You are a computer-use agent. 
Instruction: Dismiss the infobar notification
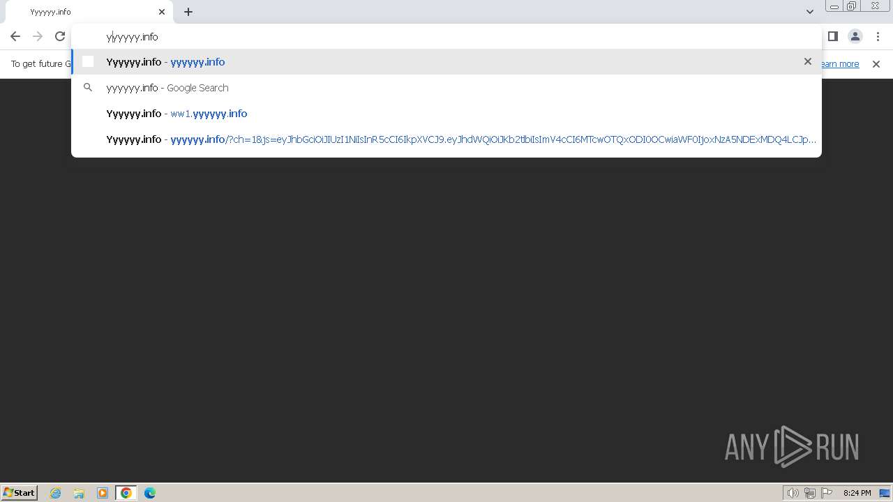(x=876, y=64)
